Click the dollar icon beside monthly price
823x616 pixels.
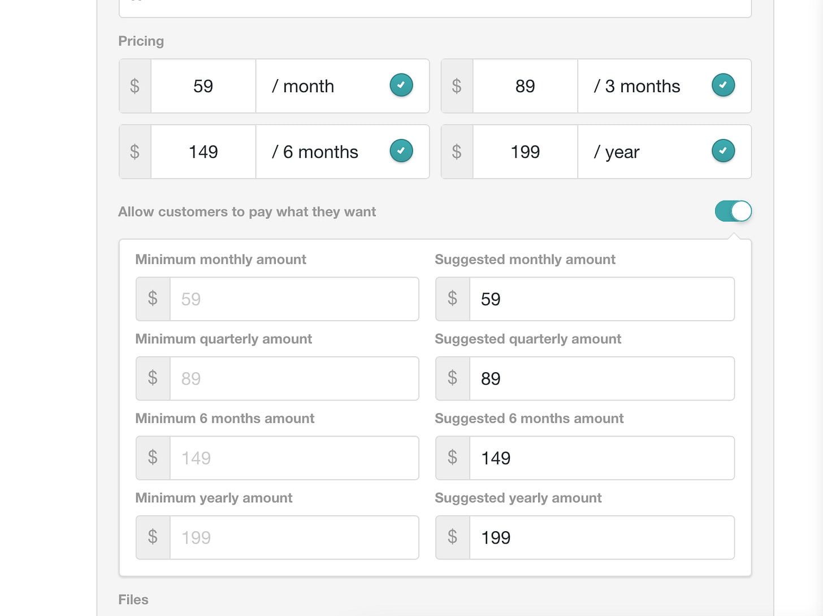pos(135,86)
